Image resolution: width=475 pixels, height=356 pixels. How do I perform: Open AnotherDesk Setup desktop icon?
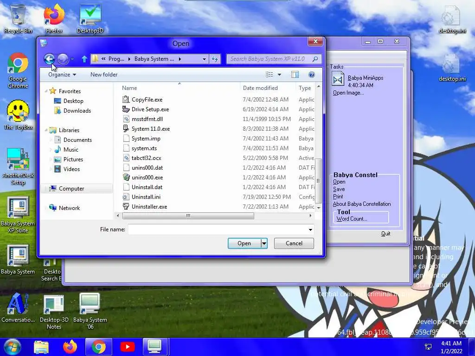(x=18, y=166)
